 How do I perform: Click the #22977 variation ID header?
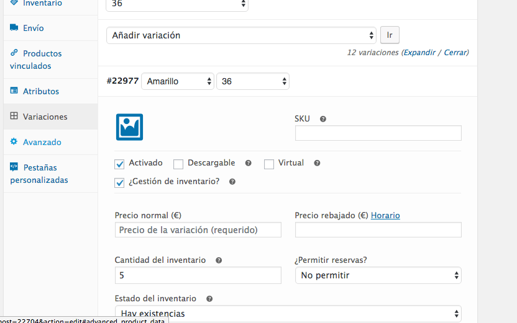(x=122, y=81)
